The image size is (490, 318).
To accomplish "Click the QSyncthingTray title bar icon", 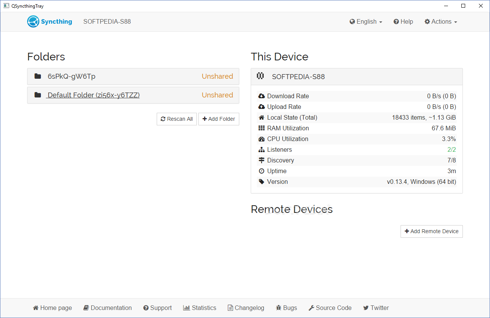I will (6, 6).
